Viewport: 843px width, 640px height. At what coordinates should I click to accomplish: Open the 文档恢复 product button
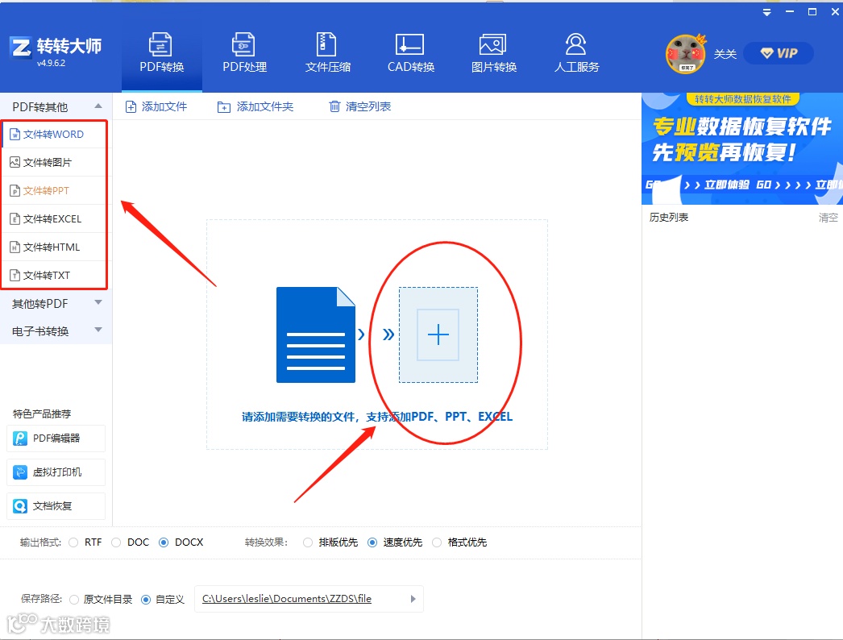click(56, 506)
